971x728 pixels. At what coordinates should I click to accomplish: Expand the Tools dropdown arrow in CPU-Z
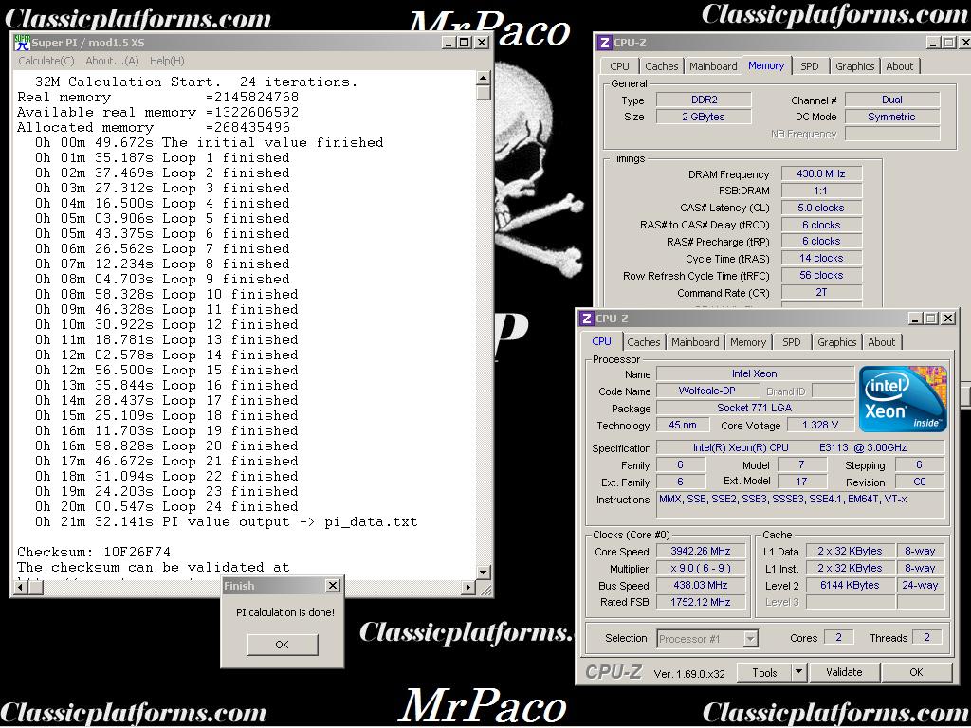[x=798, y=672]
